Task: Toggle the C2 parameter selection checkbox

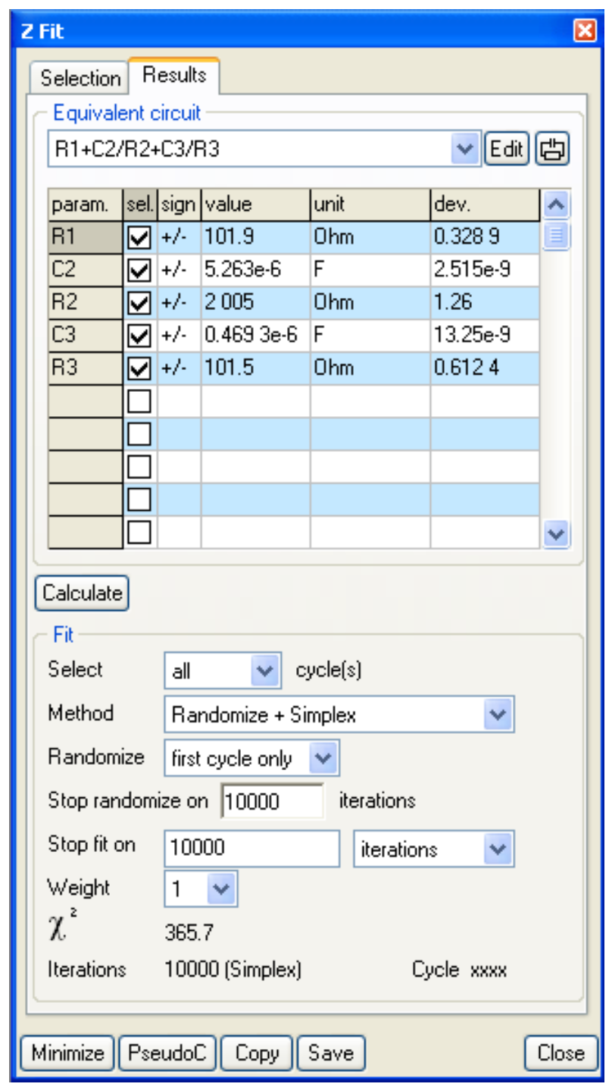Action: coord(139,271)
